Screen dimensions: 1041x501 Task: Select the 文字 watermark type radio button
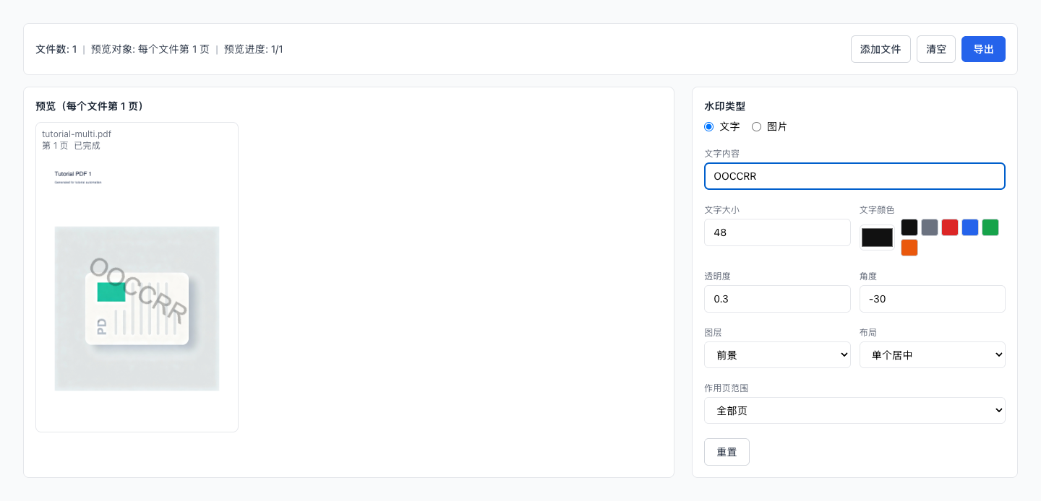click(708, 126)
